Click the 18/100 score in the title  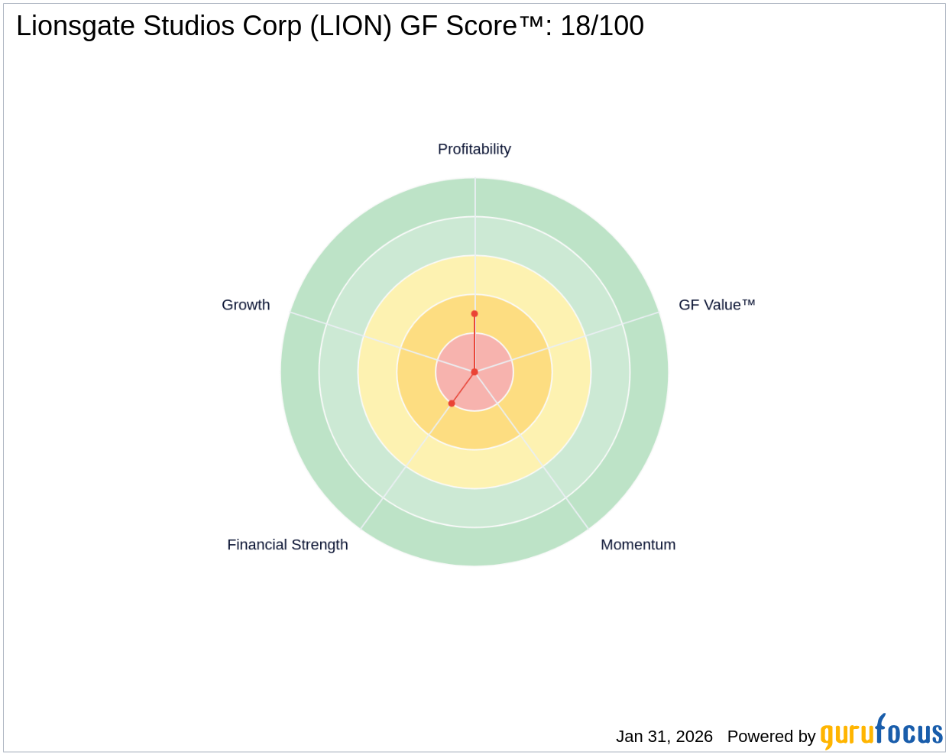pos(602,26)
